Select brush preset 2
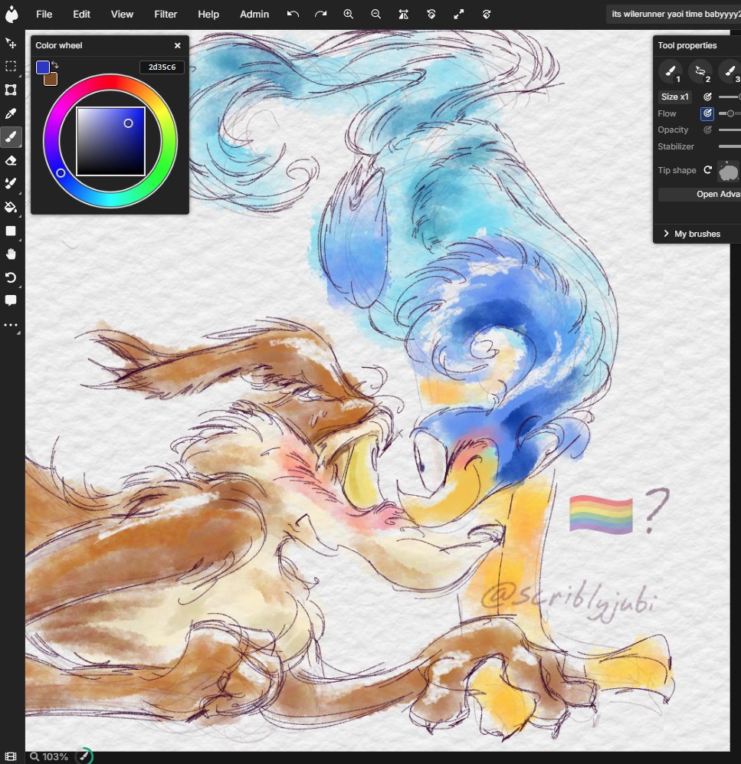Viewport: 741px width, 764px height. click(x=700, y=71)
